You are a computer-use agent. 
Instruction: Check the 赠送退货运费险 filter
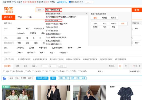click(x=11, y=71)
